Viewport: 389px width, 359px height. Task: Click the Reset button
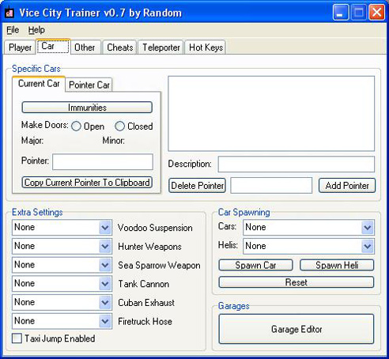(x=296, y=282)
